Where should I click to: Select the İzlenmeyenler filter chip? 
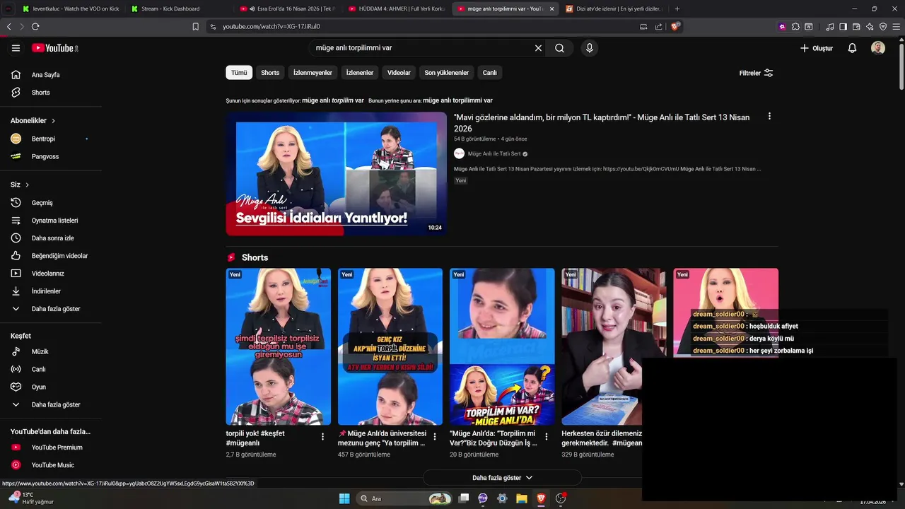[313, 73]
